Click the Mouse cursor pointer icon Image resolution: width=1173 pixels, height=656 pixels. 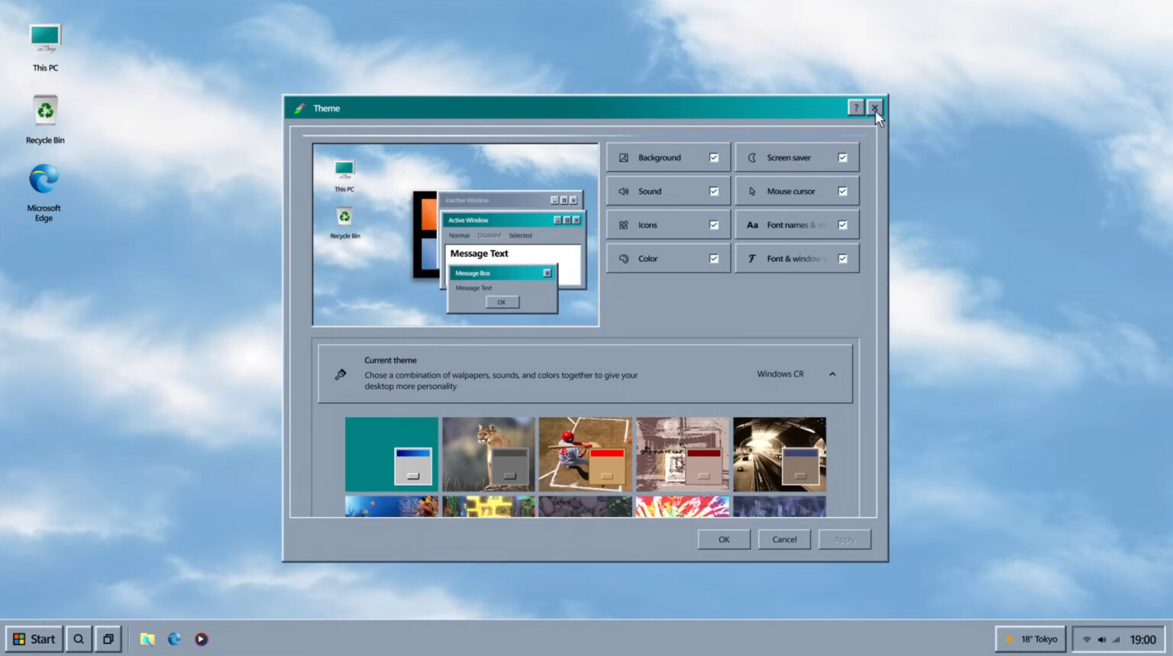[x=753, y=190]
